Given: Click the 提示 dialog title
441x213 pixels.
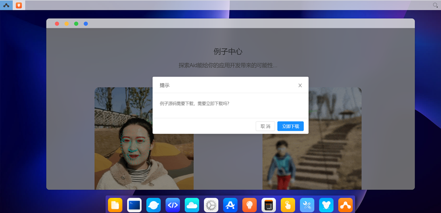Looking at the screenshot, I should tap(165, 85).
